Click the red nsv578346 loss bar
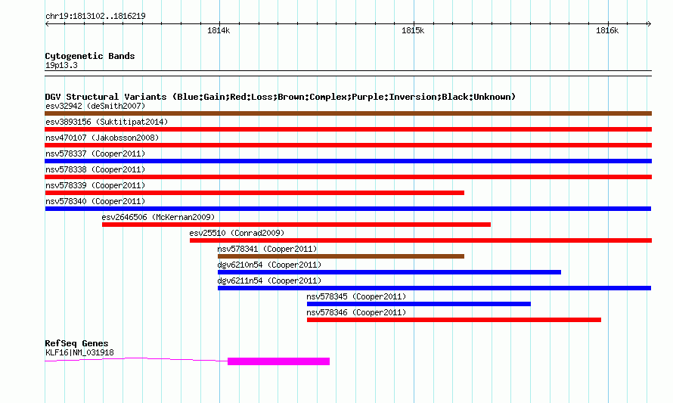The image size is (673, 403). pyautogui.click(x=454, y=320)
